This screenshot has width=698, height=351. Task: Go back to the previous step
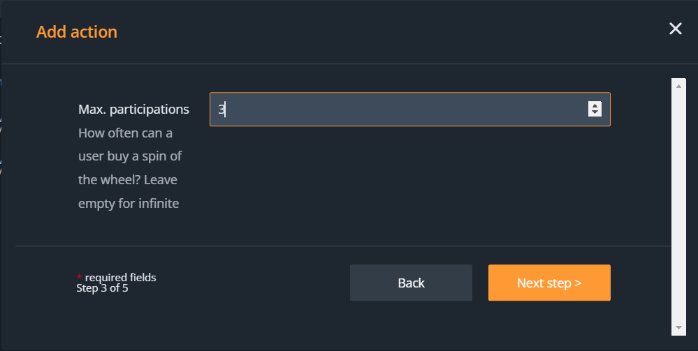411,283
